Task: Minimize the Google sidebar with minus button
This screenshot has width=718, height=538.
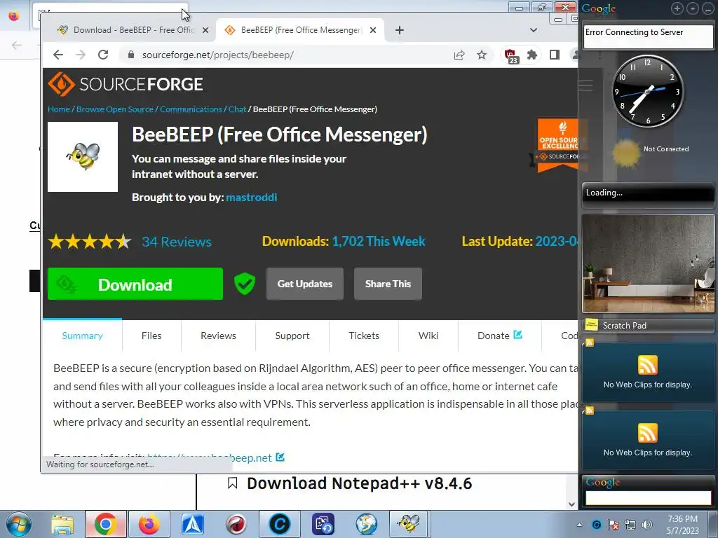Action: click(707, 8)
